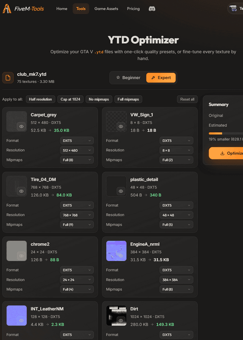Click Carpet_grey texture thumbnail

[17, 121]
